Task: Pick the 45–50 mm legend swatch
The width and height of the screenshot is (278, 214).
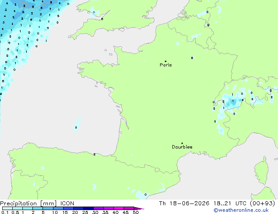Action: coord(129,208)
